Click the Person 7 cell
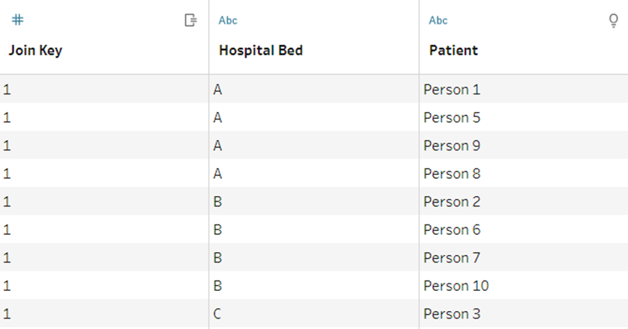 click(x=452, y=258)
